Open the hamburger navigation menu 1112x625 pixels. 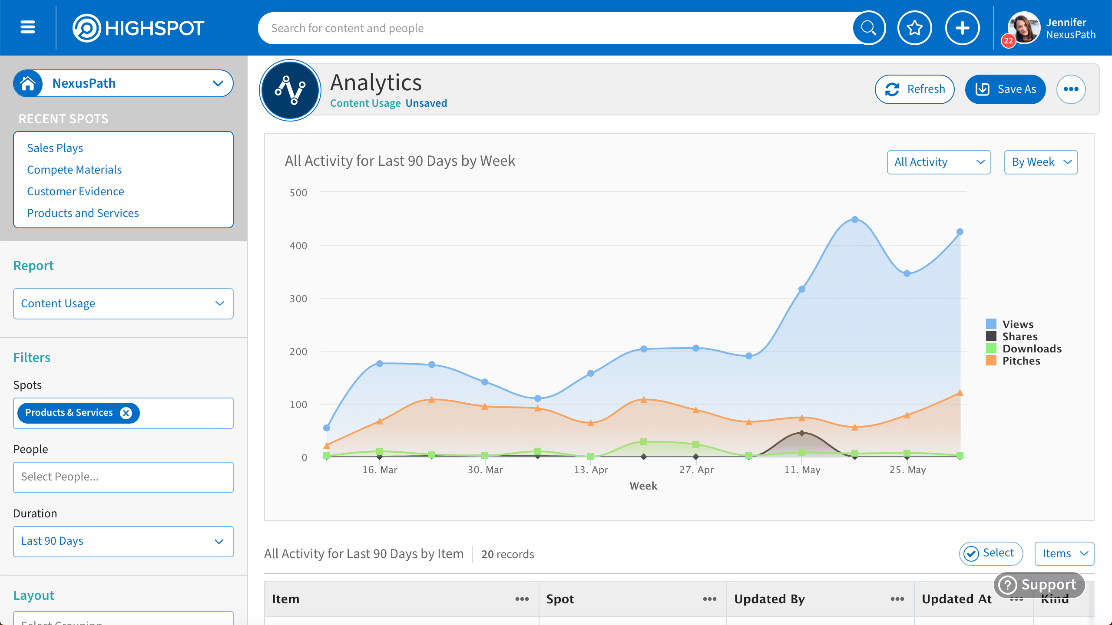(28, 27)
